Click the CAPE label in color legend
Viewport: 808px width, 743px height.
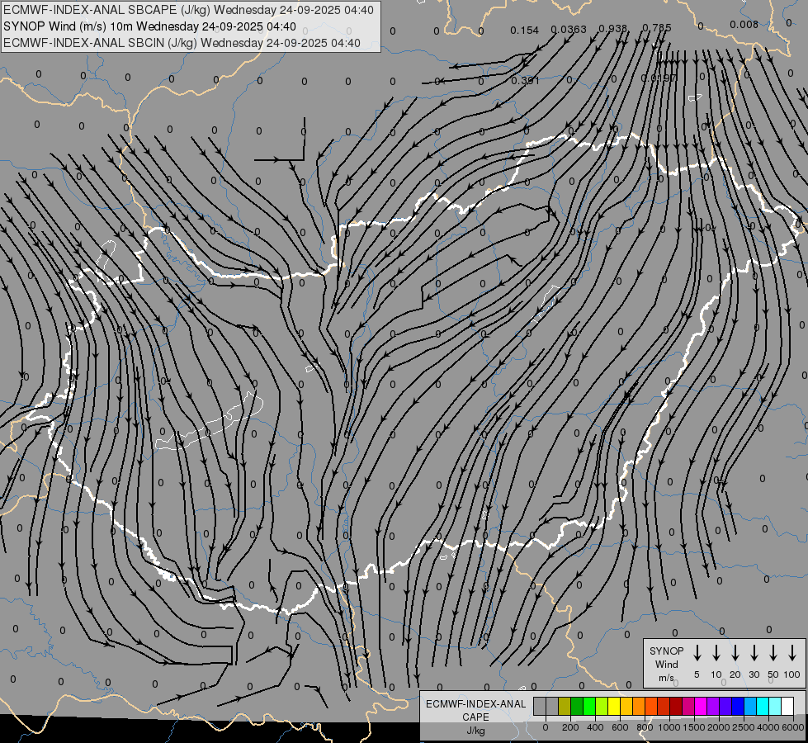point(475,717)
